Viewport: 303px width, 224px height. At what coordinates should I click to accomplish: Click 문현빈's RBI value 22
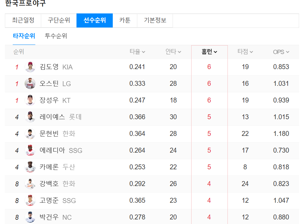tap(245, 134)
